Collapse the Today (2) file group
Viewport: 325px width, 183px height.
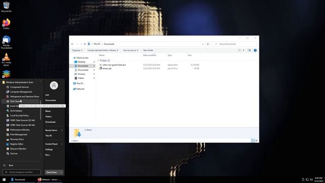(x=98, y=60)
